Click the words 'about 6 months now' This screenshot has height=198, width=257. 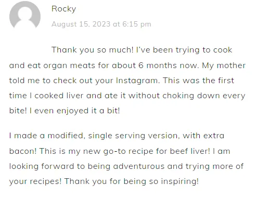(155, 65)
